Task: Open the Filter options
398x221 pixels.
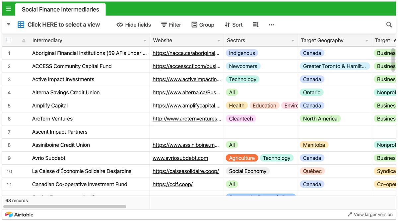Action: pos(171,24)
